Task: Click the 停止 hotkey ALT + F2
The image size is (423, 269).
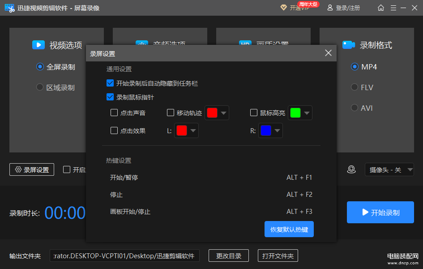Action: point(299,195)
